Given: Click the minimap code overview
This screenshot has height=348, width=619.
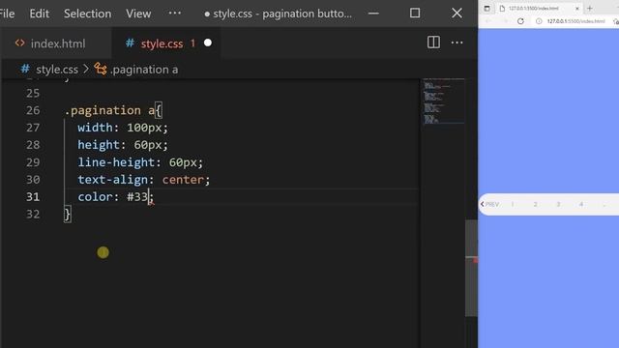Looking at the screenshot, I should pos(443,101).
